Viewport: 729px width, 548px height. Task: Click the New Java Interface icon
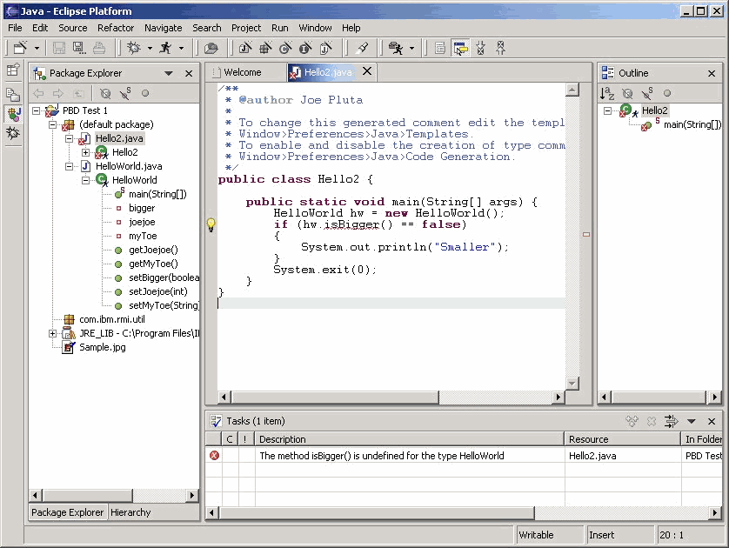305,48
